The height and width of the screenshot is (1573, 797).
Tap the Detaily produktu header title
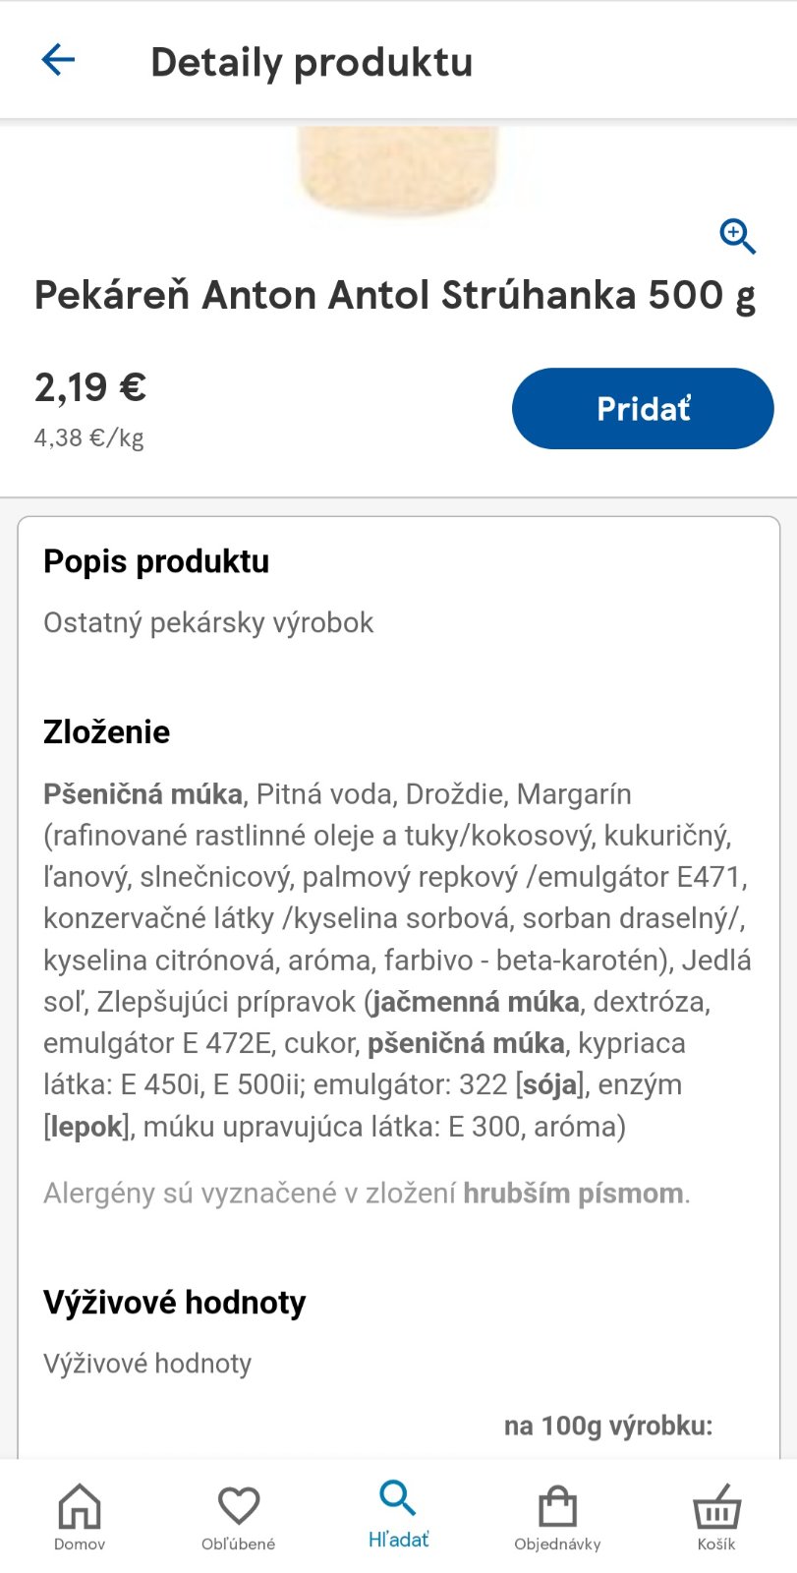[x=312, y=62]
